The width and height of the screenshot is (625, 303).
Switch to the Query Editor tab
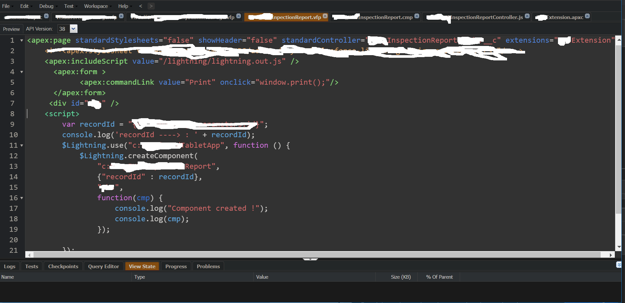[x=103, y=266]
